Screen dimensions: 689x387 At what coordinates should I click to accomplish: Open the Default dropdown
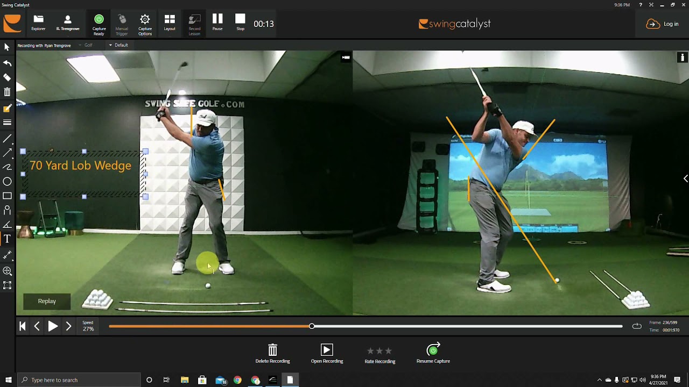pyautogui.click(x=118, y=45)
